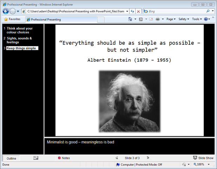Go to the previous slide arrow
217x169 pixels.
[x=117, y=158]
